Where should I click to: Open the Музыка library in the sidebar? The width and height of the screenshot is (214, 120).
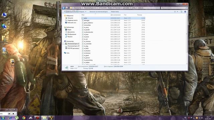pyautogui.click(x=70, y=37)
